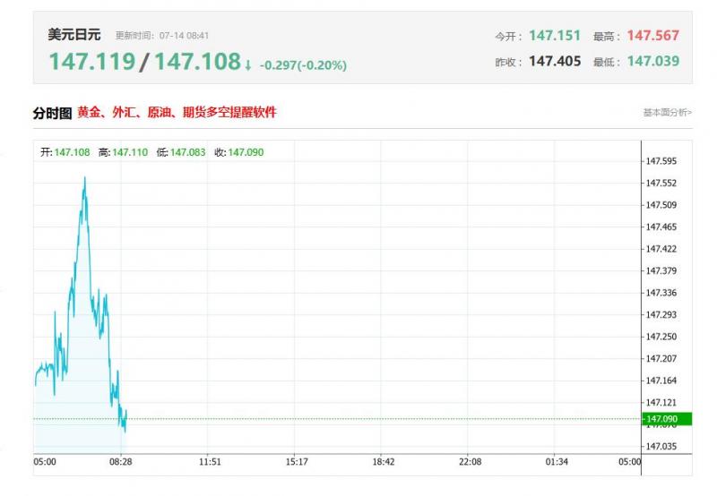Viewport: 717px width, 496px height.
Task: Click the 22:08 time axis label
Action: pos(470,462)
